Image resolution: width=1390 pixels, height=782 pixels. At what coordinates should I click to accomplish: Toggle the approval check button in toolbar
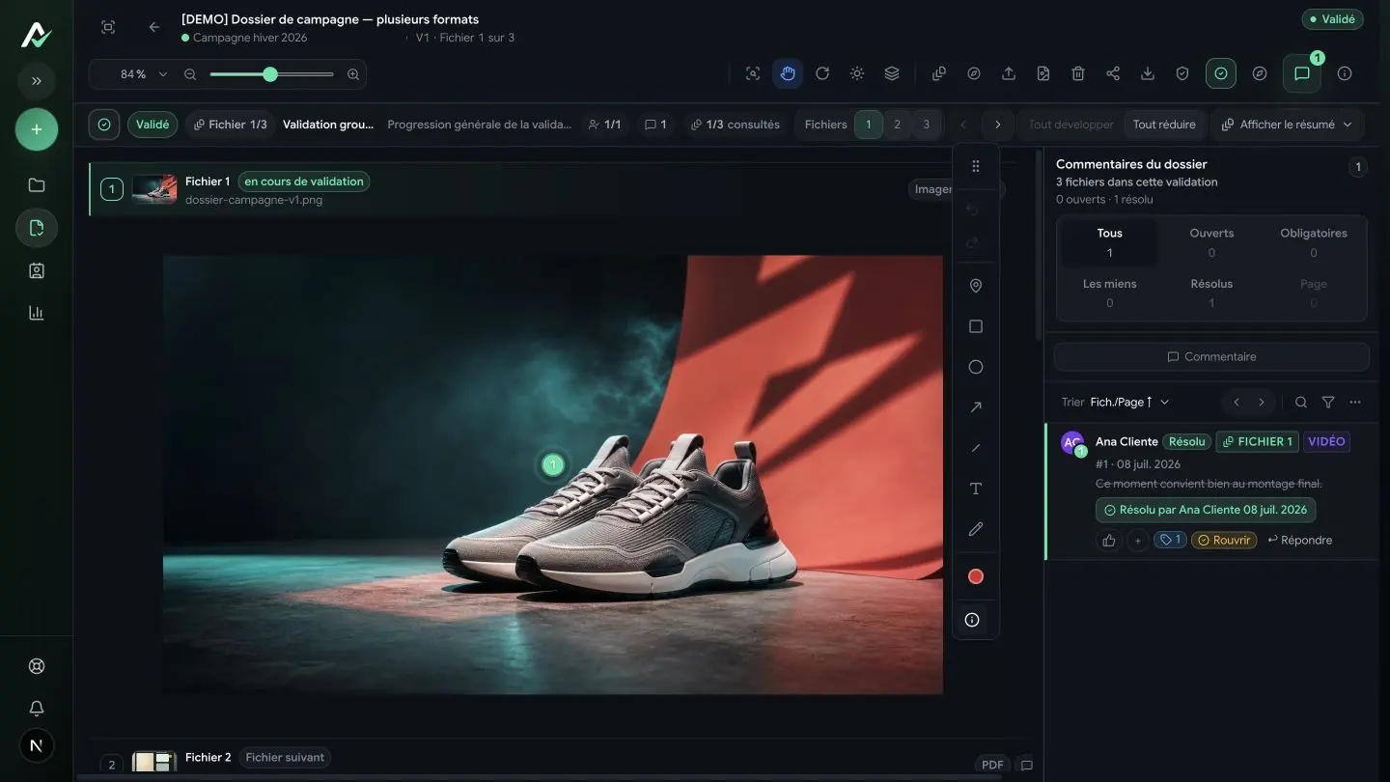(x=1221, y=73)
